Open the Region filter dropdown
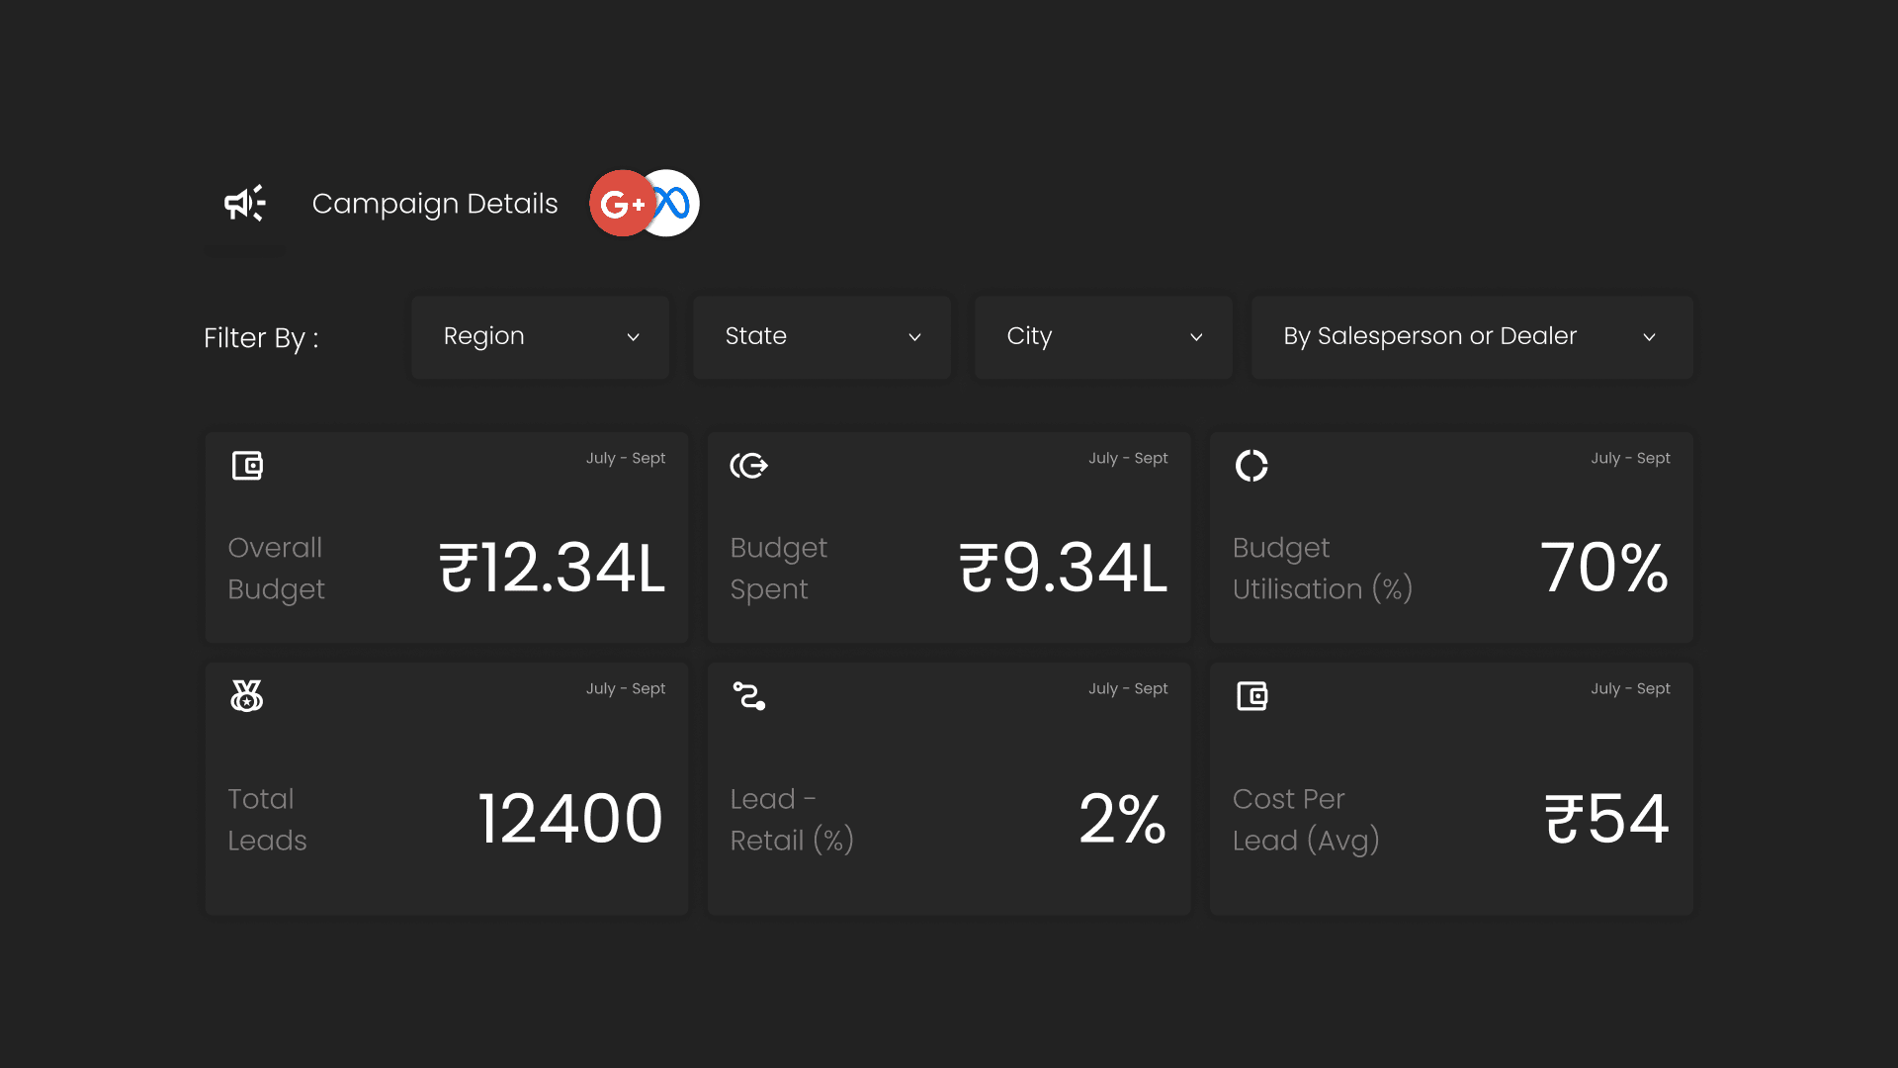Screen dimensions: 1898x1068 (x=540, y=336)
